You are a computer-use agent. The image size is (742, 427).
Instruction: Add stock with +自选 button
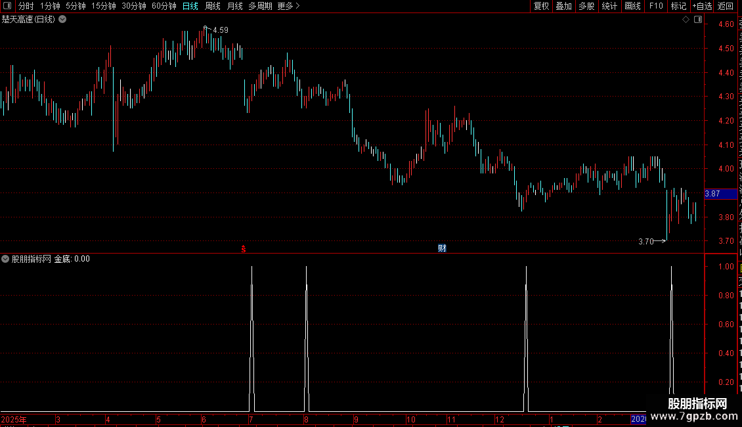pyautogui.click(x=702, y=6)
